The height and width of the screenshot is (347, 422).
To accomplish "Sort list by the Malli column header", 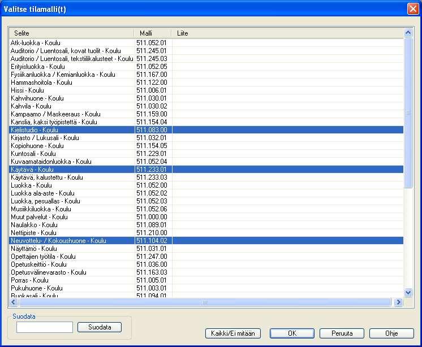I will 153,33.
